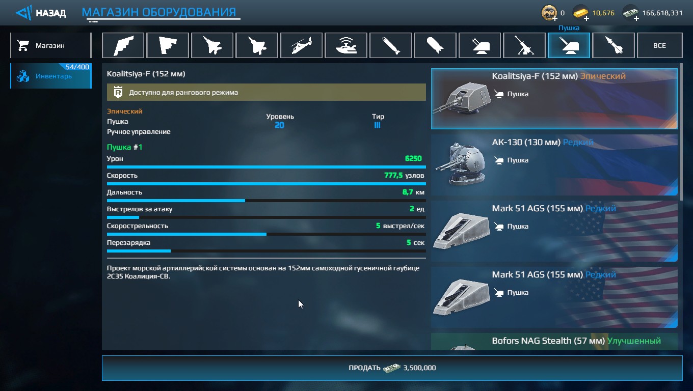Select Bofors NAG Stealth (57 мм) item
Image resolution: width=693 pixels, height=391 pixels.
554,342
